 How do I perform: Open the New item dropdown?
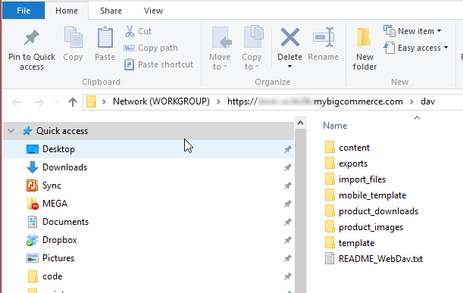tap(412, 31)
